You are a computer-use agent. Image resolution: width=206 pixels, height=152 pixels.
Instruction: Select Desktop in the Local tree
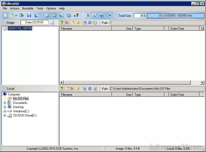pyautogui.click(x=18, y=107)
